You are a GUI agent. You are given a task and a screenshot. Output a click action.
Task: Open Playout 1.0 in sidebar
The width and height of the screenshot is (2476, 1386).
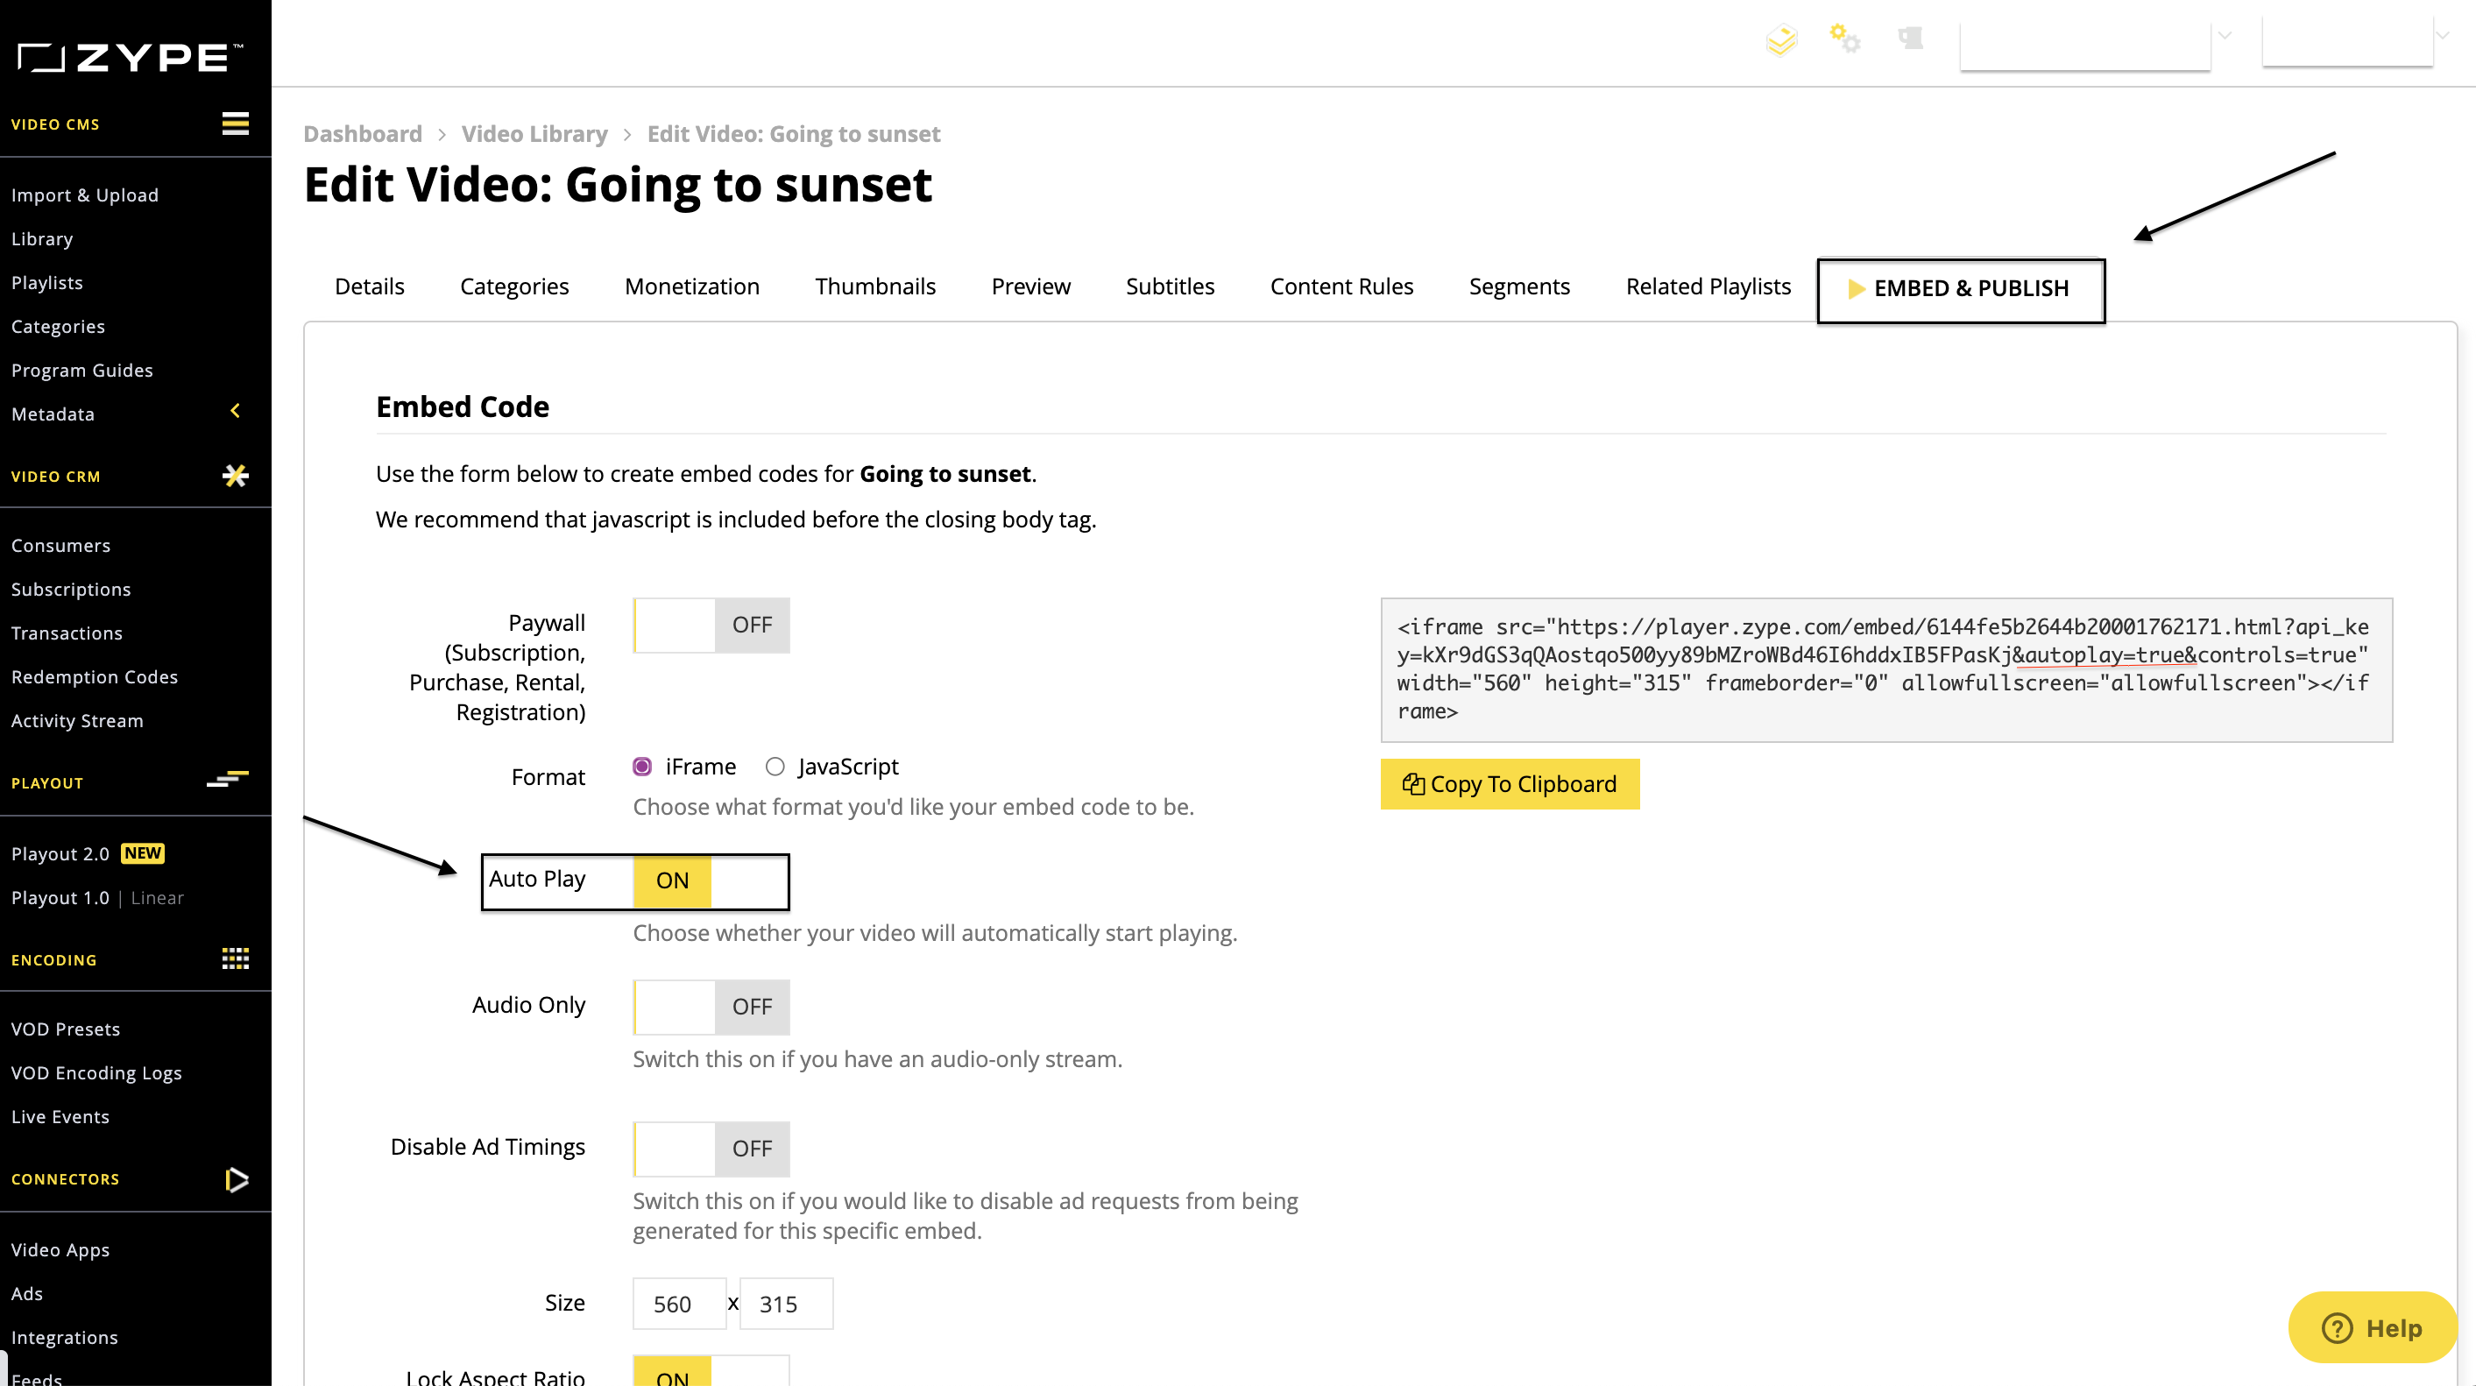[60, 898]
